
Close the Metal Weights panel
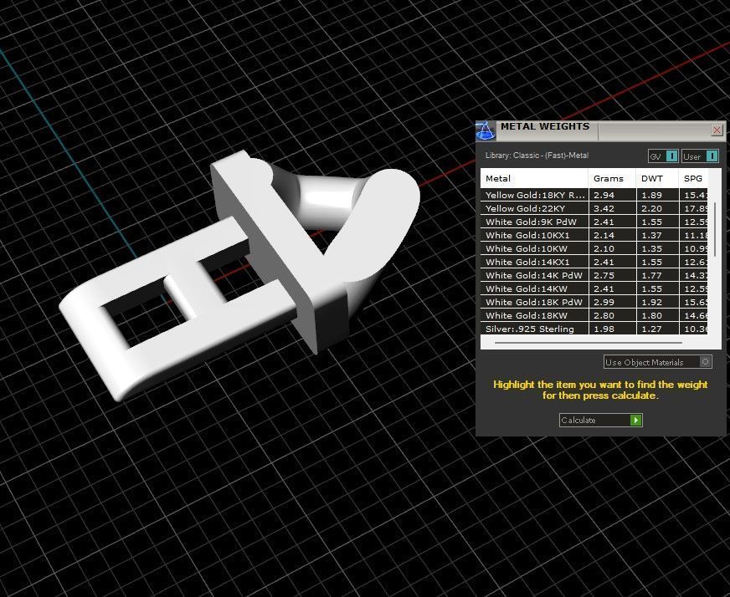[x=717, y=130]
